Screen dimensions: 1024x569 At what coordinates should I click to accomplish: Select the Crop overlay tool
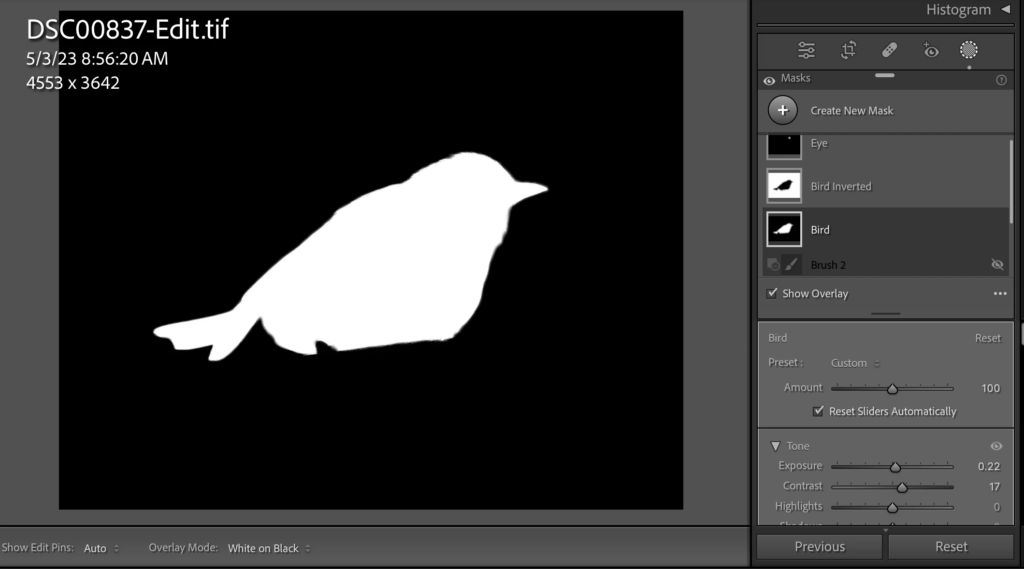click(848, 50)
